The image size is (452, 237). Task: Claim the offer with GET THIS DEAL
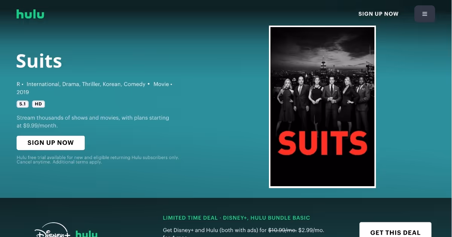coord(395,230)
